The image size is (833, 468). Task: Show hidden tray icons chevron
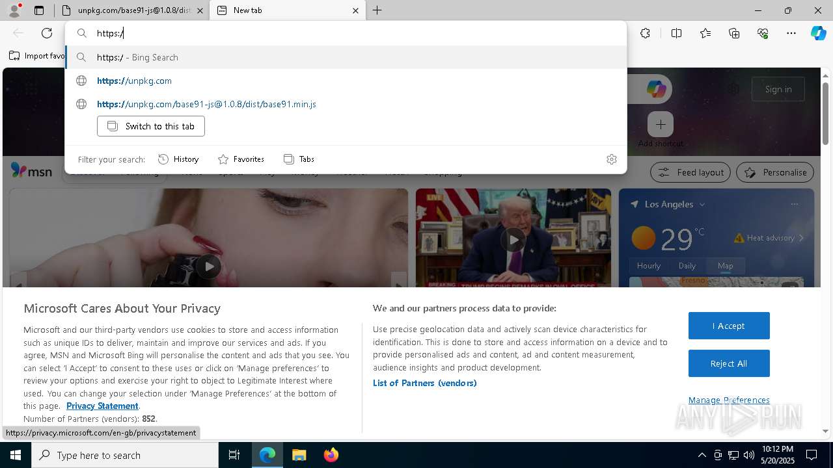(x=702, y=455)
